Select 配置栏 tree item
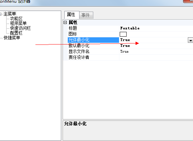The image size is (193, 141). point(16,33)
